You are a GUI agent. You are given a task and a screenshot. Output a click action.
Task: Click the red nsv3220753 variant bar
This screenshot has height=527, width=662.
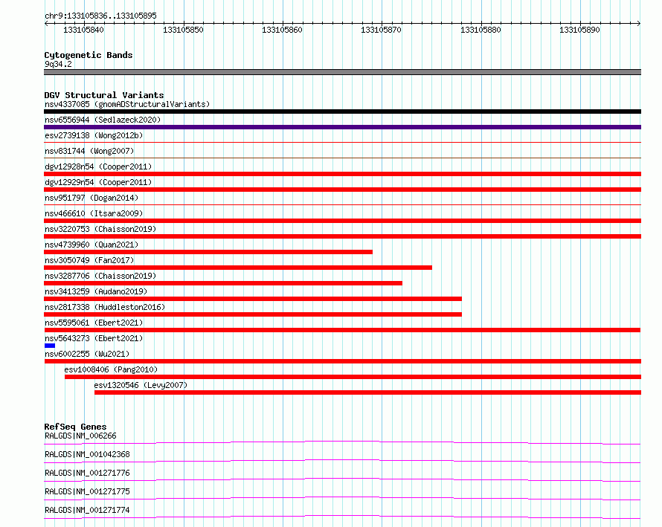point(342,236)
